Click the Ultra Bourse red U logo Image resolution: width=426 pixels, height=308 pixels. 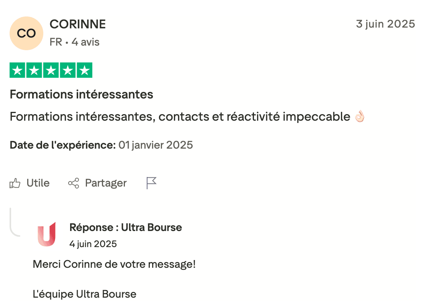click(x=47, y=234)
